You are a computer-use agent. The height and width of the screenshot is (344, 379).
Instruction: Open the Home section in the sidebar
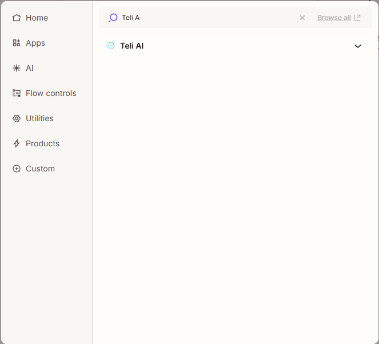pyautogui.click(x=30, y=18)
